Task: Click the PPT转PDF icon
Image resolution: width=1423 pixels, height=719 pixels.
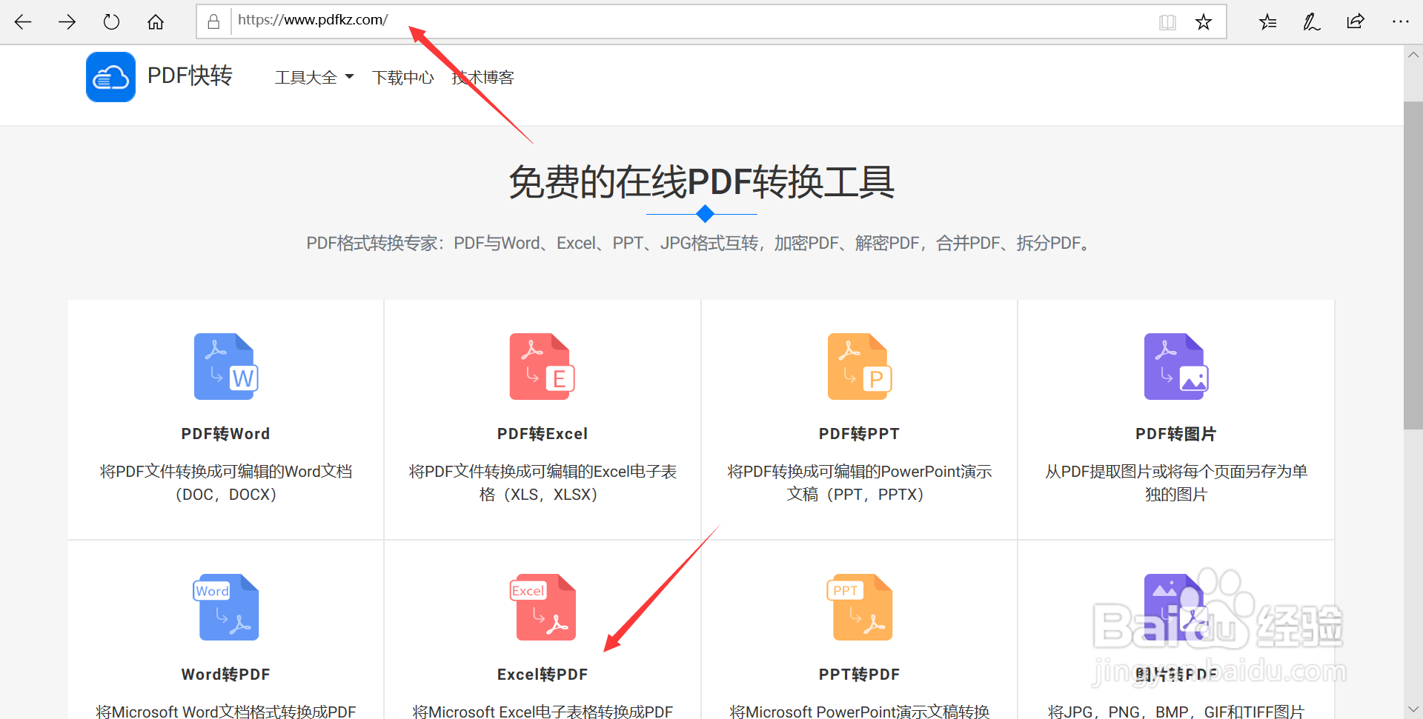Action: coord(860,607)
